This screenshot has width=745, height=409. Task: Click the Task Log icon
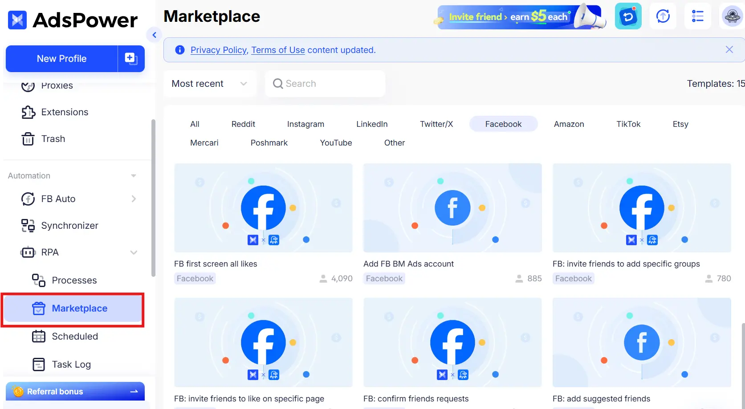tap(39, 364)
